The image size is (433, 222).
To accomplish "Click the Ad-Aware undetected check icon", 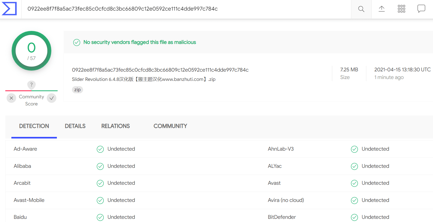I will 100,149.
